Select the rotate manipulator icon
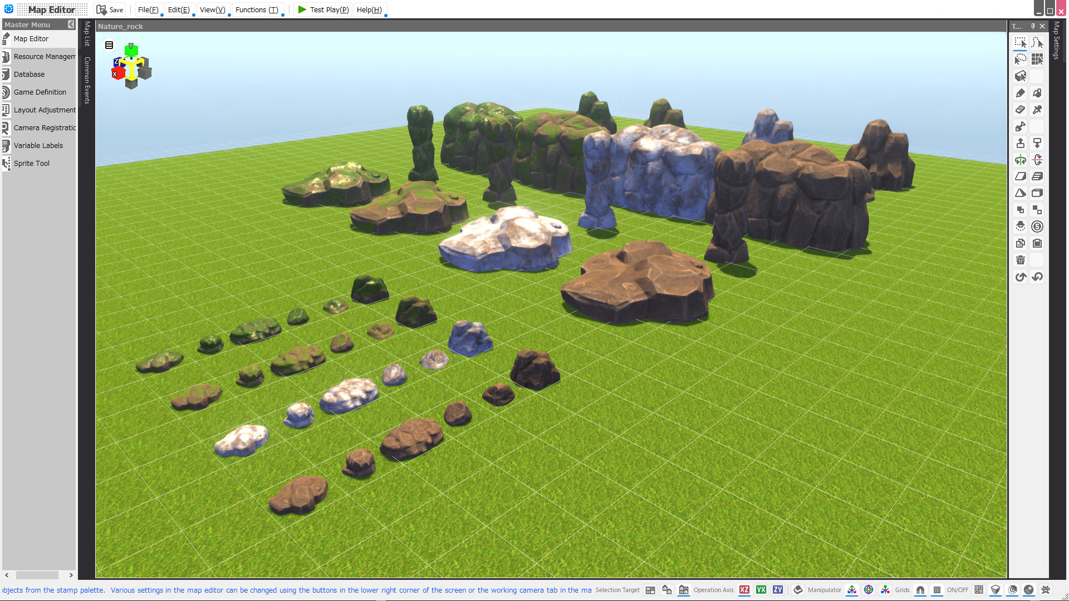The image size is (1069, 601). click(x=869, y=590)
